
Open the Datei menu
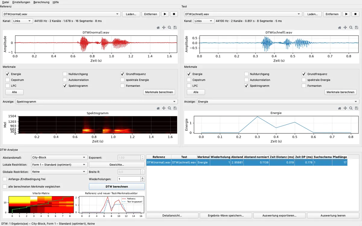(x=6, y=2)
